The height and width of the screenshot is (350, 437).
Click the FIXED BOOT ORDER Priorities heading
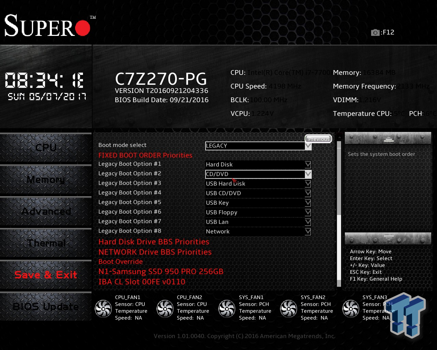click(145, 155)
